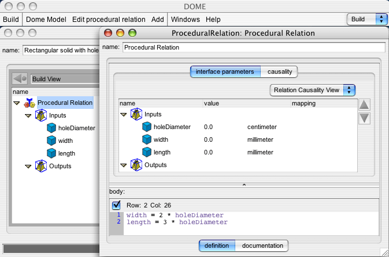
Task: Click the Outputs folder icon in the left model tree
Action: 41,166
